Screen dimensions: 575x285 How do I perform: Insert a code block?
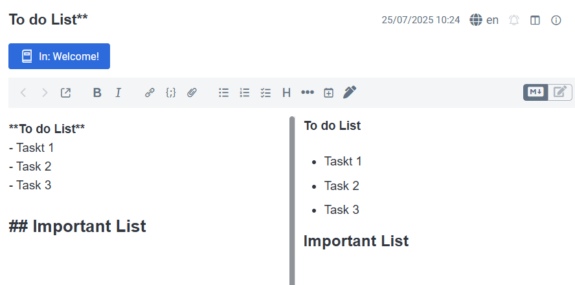pyautogui.click(x=170, y=92)
